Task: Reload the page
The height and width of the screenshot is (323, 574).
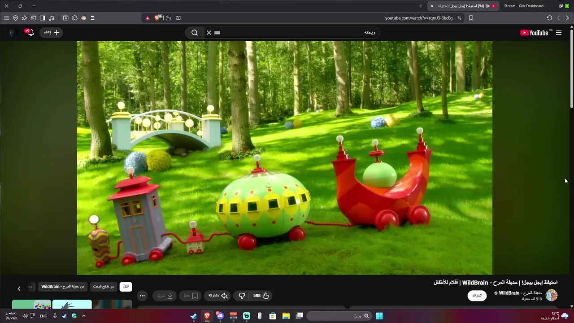Action: (x=549, y=18)
